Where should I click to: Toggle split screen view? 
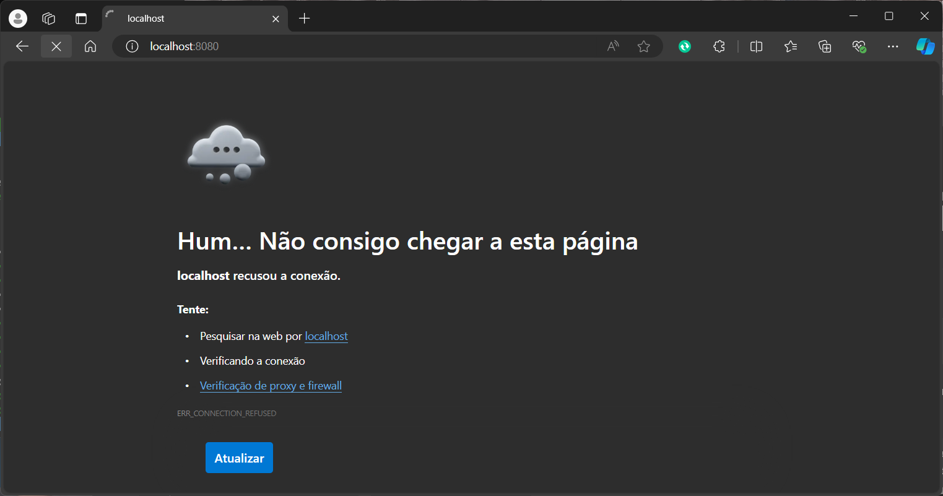(756, 46)
